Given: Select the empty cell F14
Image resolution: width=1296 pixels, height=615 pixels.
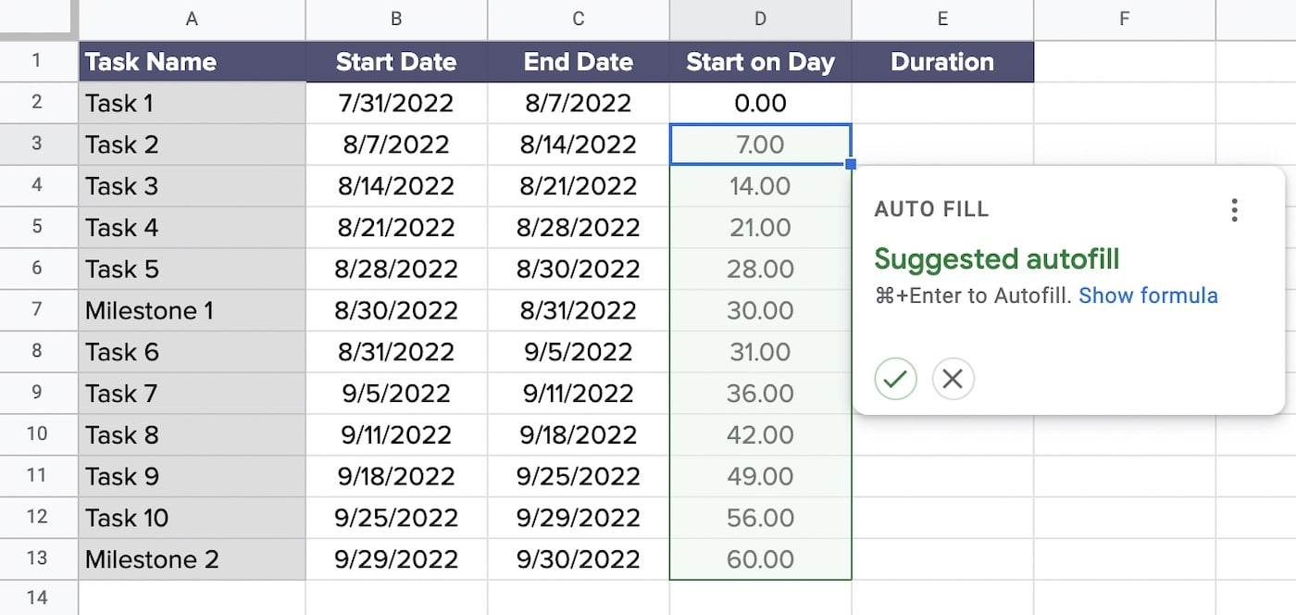Looking at the screenshot, I should coord(1124,597).
